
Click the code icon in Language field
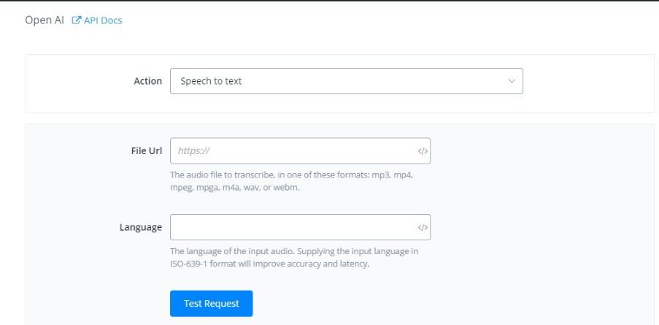point(423,227)
